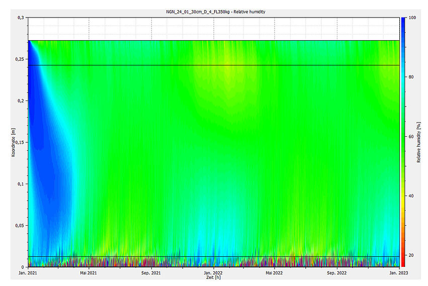Viewport: 428px width, 286px height.
Task: Click the '0,1' coordinate axis tick label
Action: tap(21, 184)
